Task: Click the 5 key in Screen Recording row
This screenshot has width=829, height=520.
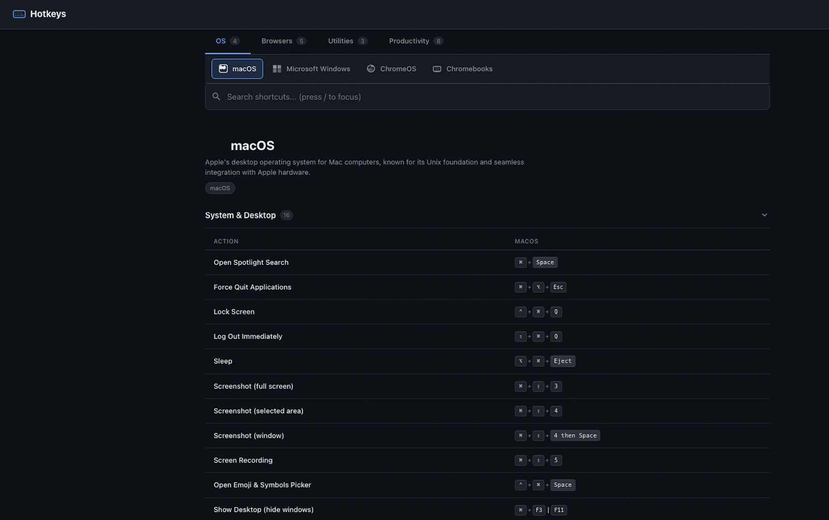Action: [556, 460]
